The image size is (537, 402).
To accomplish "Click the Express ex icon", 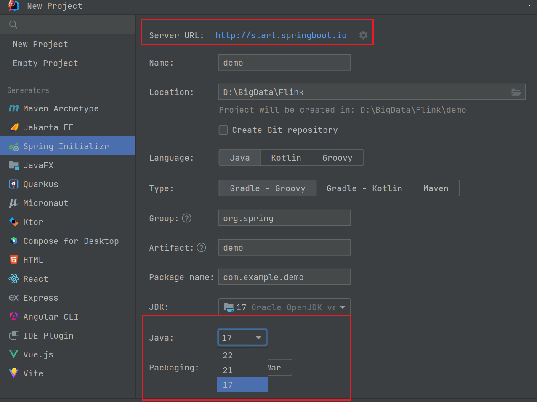I will pyautogui.click(x=14, y=298).
